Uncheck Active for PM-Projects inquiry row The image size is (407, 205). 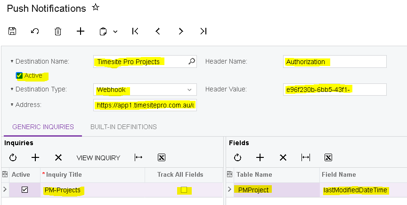coord(25,190)
